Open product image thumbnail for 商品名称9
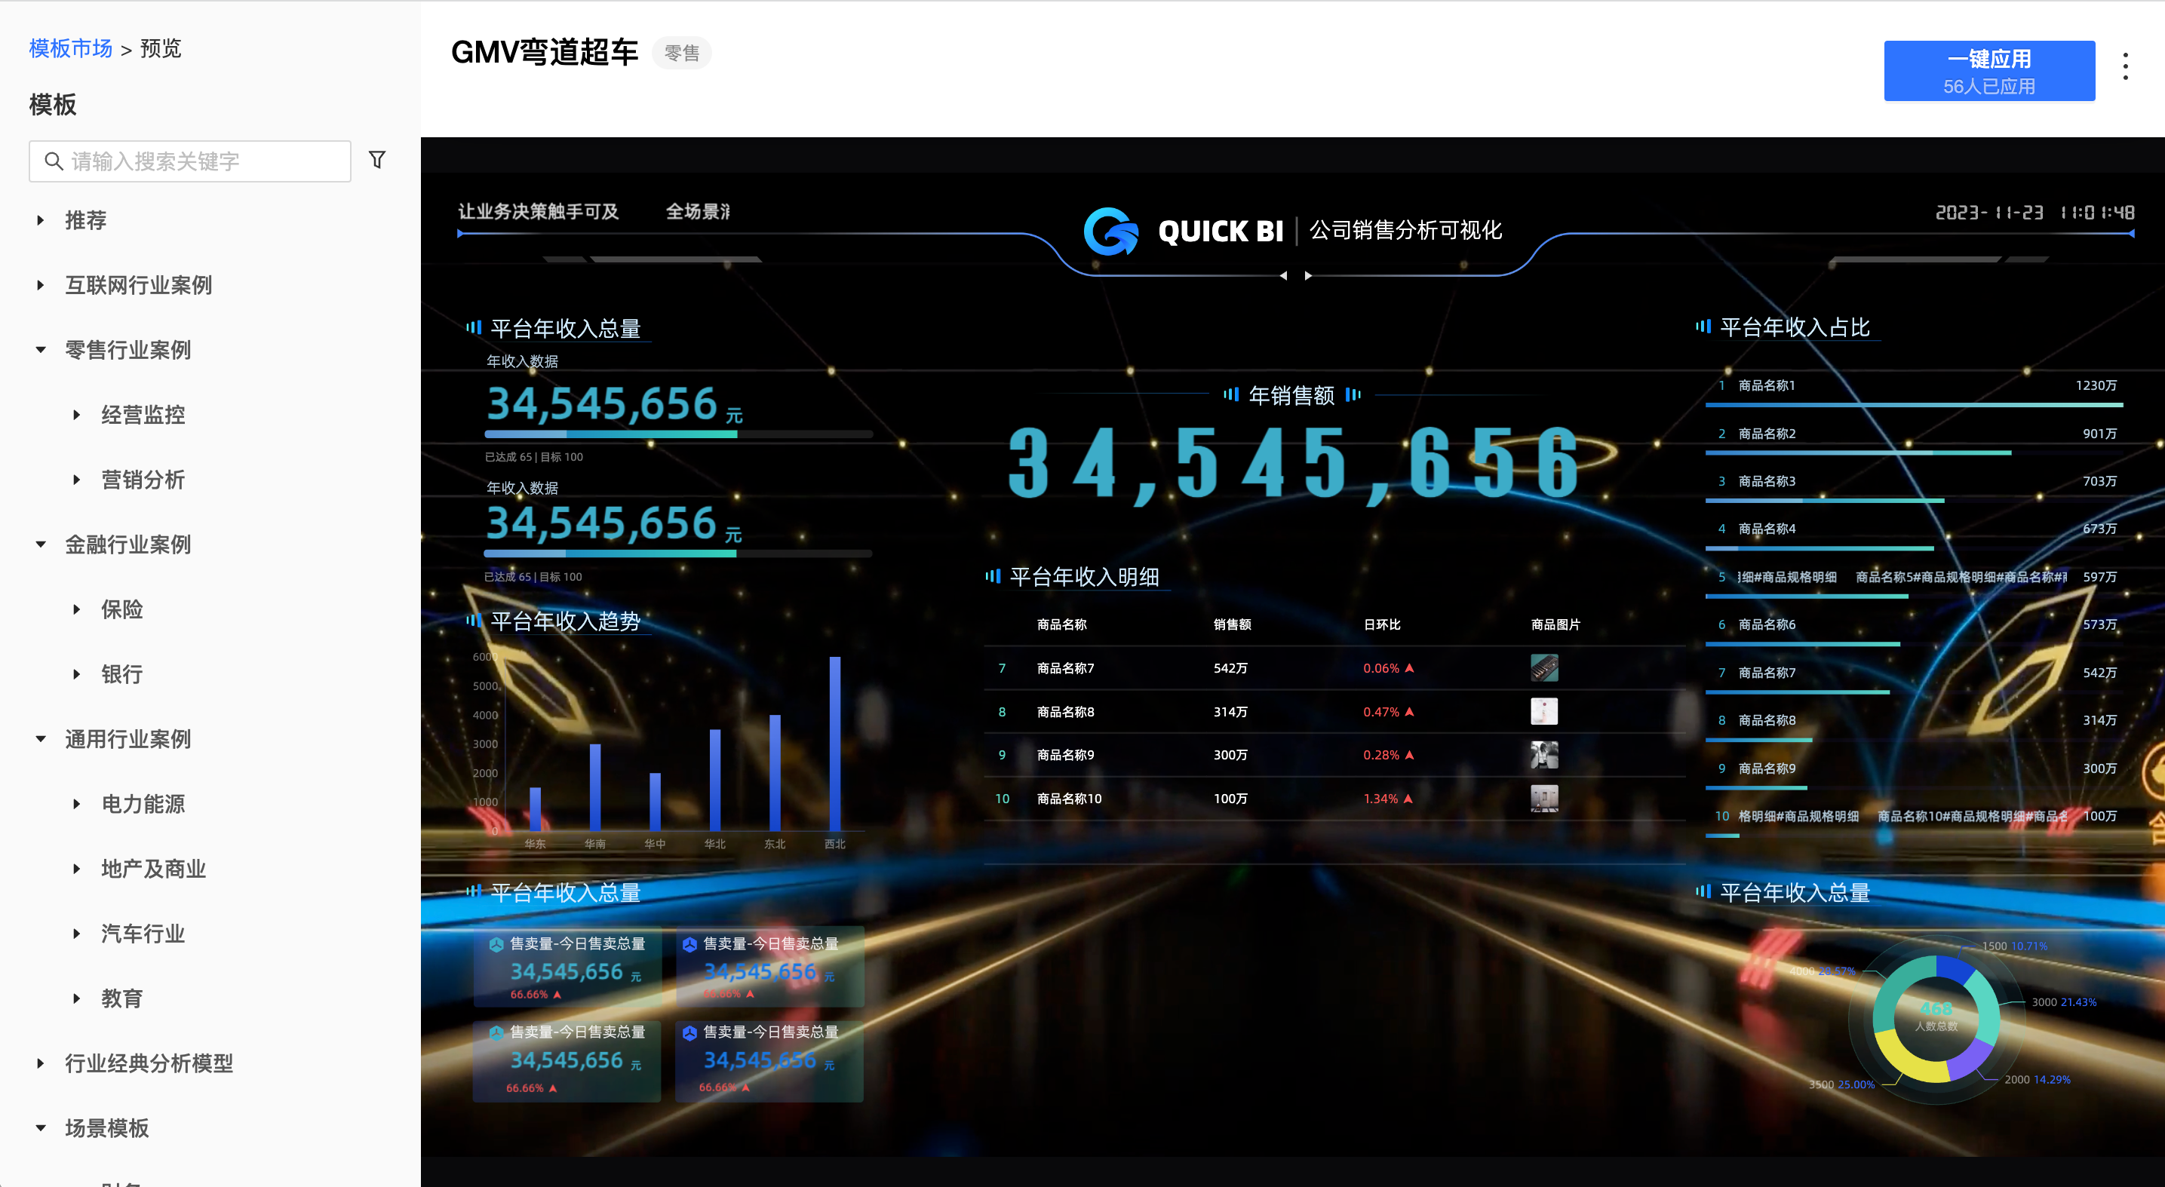This screenshot has height=1187, width=2165. click(x=1544, y=755)
